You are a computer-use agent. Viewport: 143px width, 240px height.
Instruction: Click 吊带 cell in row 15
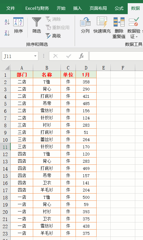pos(47,176)
